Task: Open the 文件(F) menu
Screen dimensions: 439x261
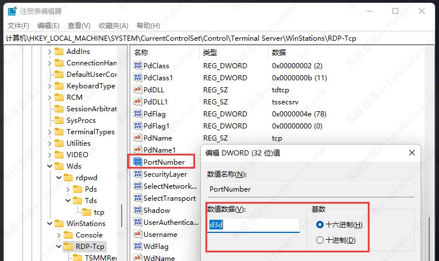Action: tap(18, 26)
